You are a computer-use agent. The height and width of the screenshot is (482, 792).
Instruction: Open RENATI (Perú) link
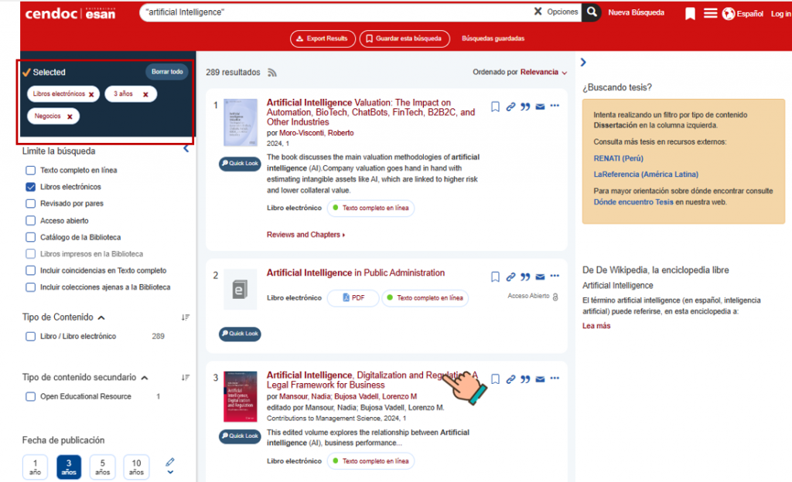(618, 158)
